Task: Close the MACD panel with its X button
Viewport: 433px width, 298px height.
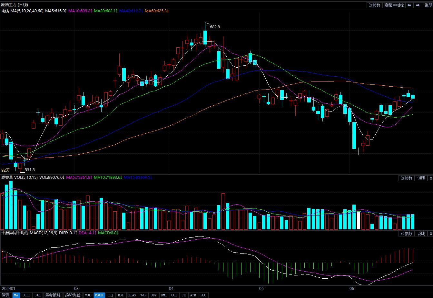Action: click(430, 234)
